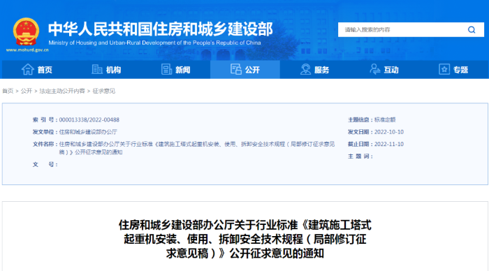Click the 文件名称 document name text
This screenshot has width=489, height=271.
pos(197,148)
